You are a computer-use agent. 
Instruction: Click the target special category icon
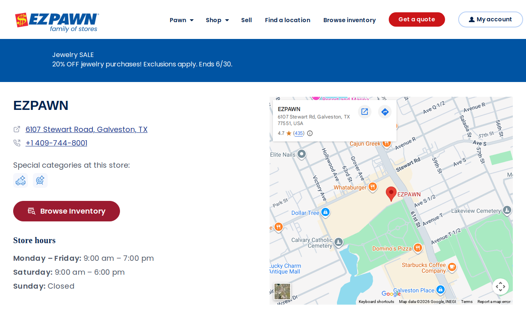point(40,180)
